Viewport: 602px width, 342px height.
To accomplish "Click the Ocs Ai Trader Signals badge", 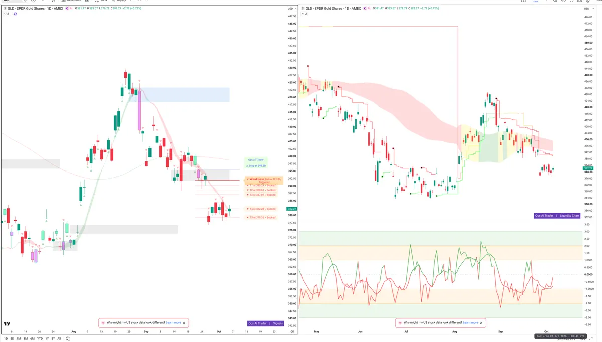I will [x=266, y=323].
